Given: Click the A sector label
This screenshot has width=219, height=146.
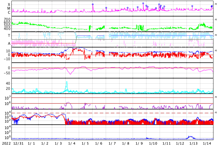Looking at the screenshot, I should coord(9,44).
